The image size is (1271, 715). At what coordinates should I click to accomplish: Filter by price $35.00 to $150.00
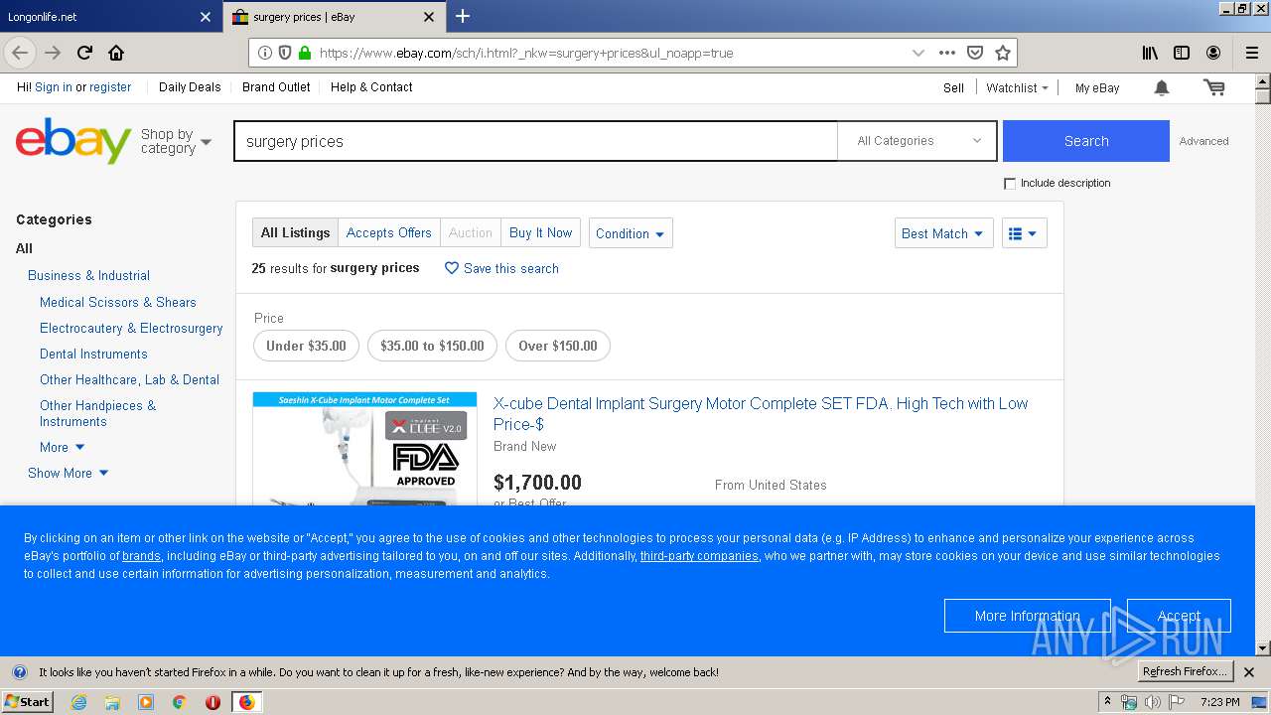[432, 346]
